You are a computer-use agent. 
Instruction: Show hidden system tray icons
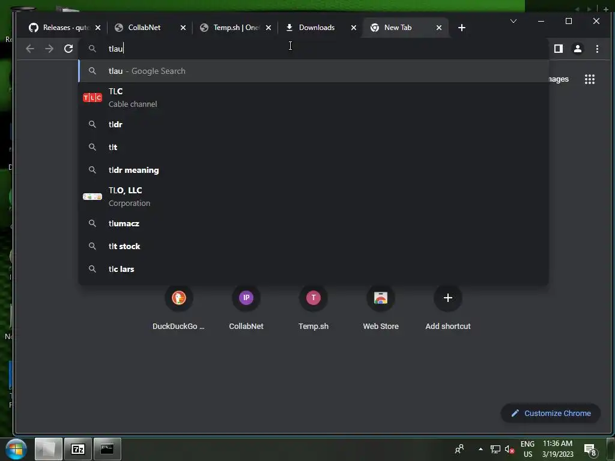480,449
